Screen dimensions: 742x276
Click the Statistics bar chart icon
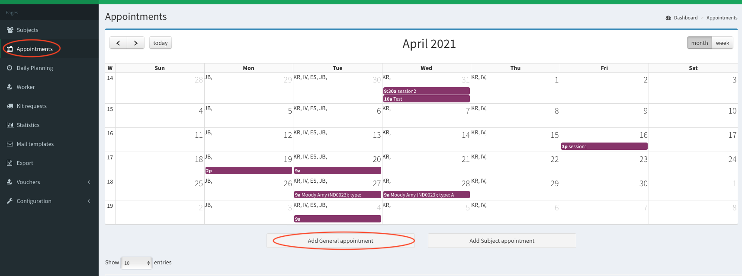[10, 125]
